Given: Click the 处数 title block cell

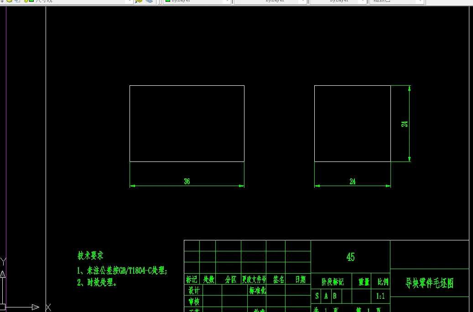Looking at the screenshot, I should point(208,280).
